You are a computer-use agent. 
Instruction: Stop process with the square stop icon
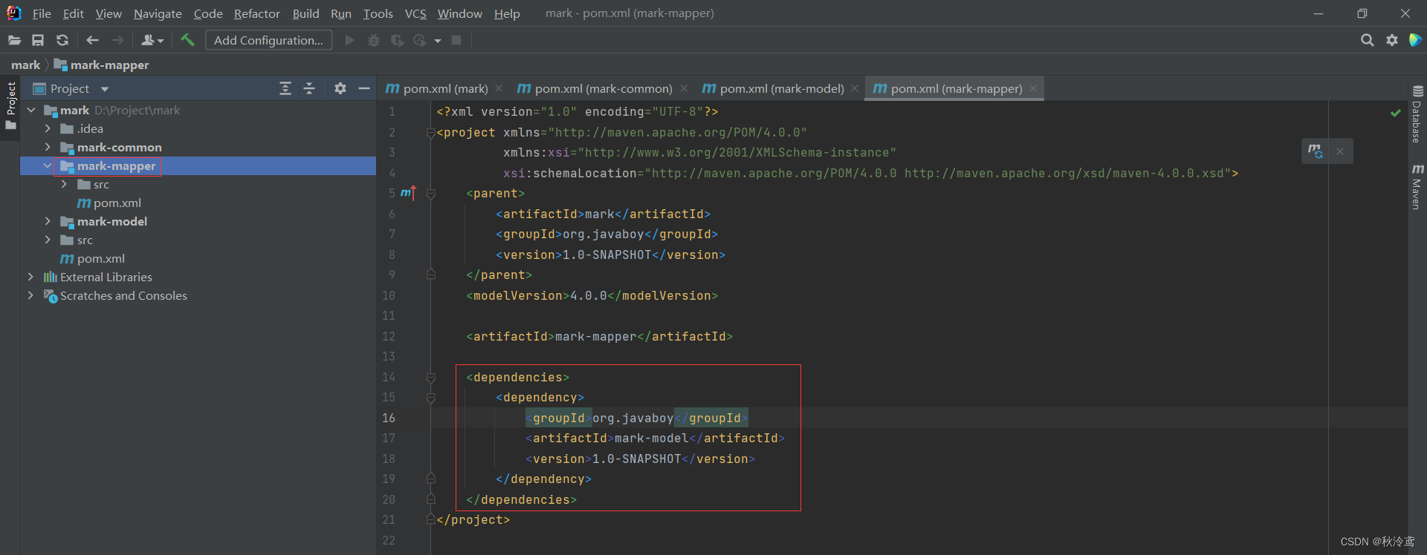(x=456, y=40)
